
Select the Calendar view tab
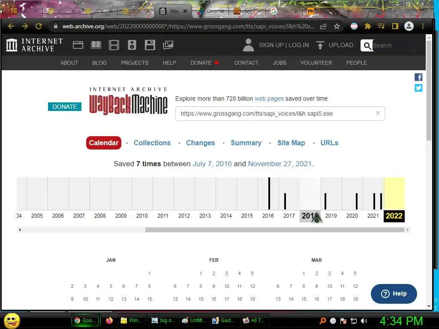[x=104, y=143]
